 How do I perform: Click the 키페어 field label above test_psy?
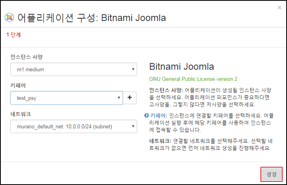click(x=18, y=85)
